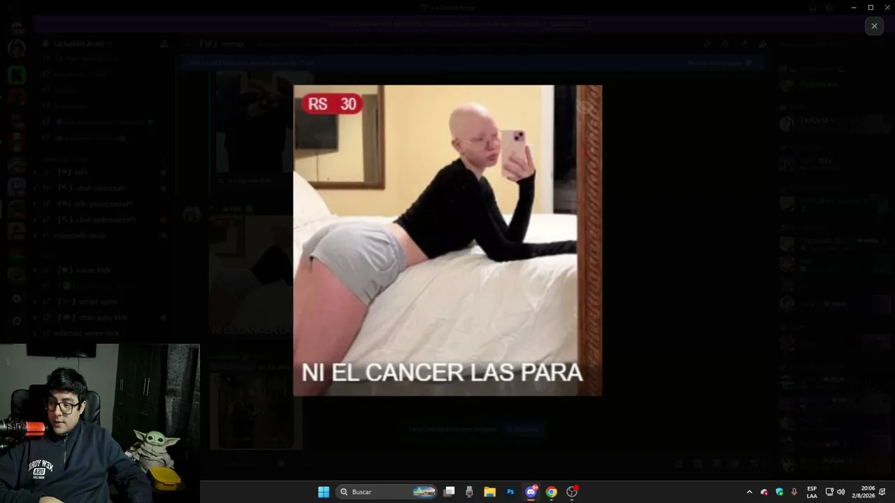Open Google Chrome from the taskbar
The image size is (895, 503).
click(x=552, y=492)
